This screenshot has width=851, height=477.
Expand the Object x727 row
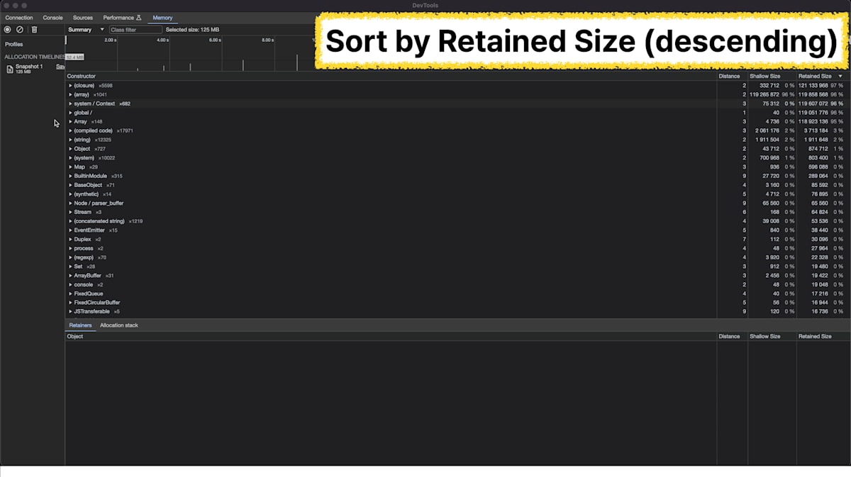tap(70, 149)
